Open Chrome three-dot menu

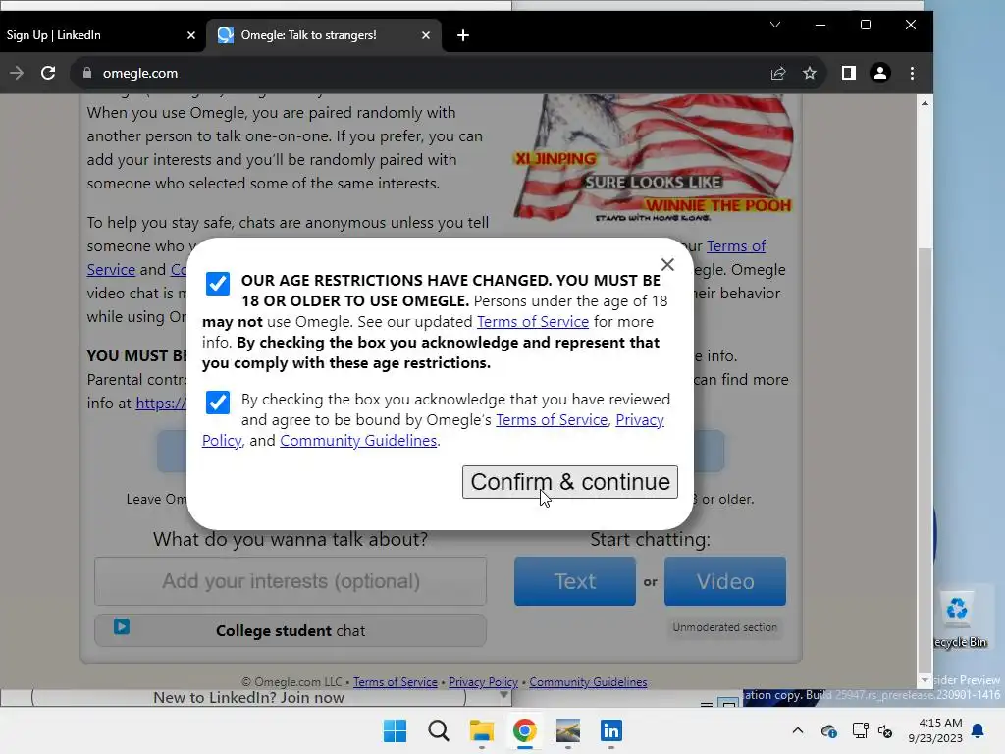coord(912,73)
